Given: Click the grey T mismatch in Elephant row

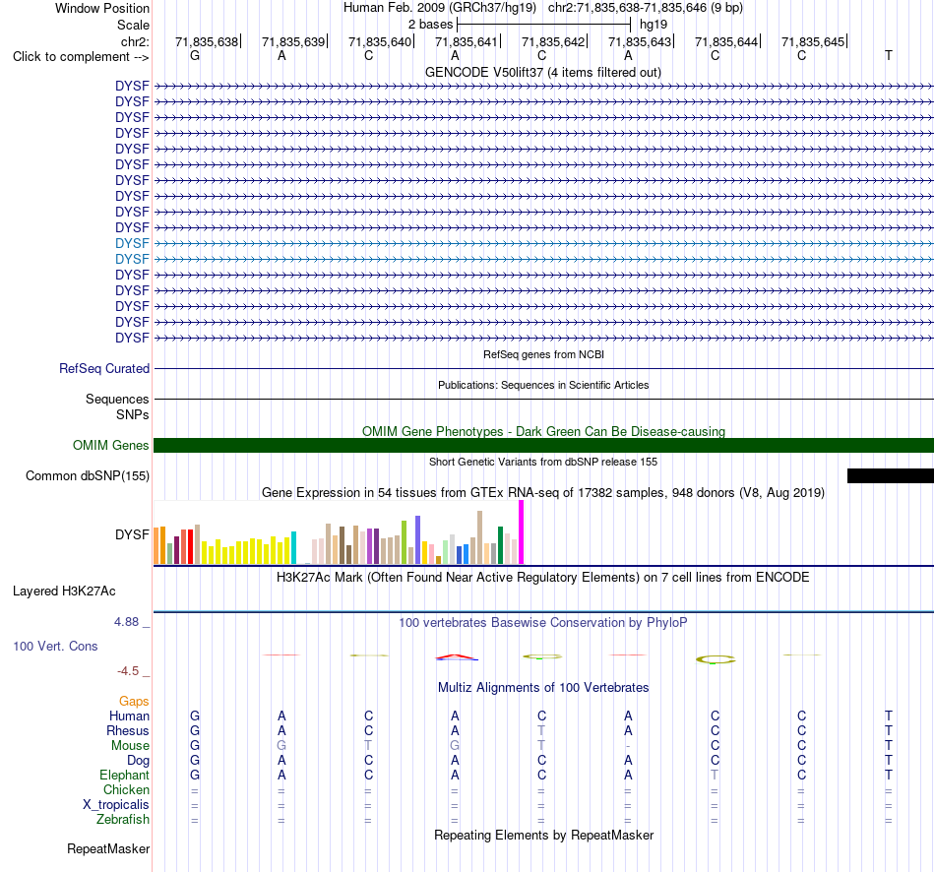Looking at the screenshot, I should (715, 775).
